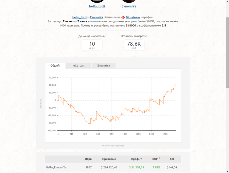Show the EvnomiYa chart tab
229x173 pixels.
[x=103, y=66]
